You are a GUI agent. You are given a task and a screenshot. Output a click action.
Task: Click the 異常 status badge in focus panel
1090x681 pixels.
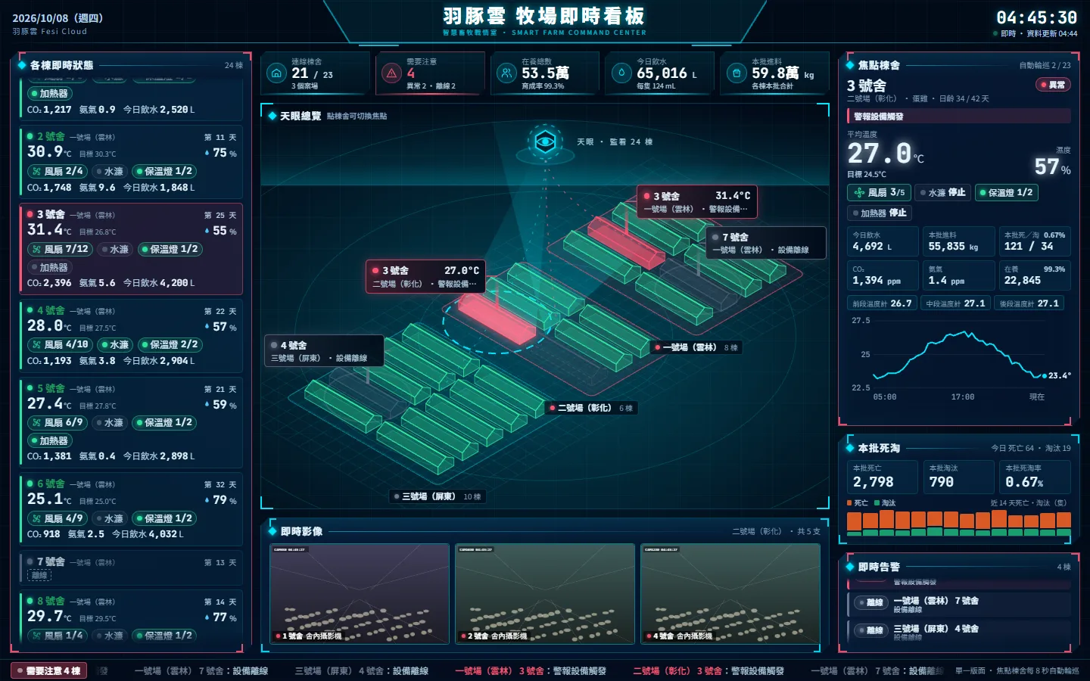pyautogui.click(x=1053, y=85)
